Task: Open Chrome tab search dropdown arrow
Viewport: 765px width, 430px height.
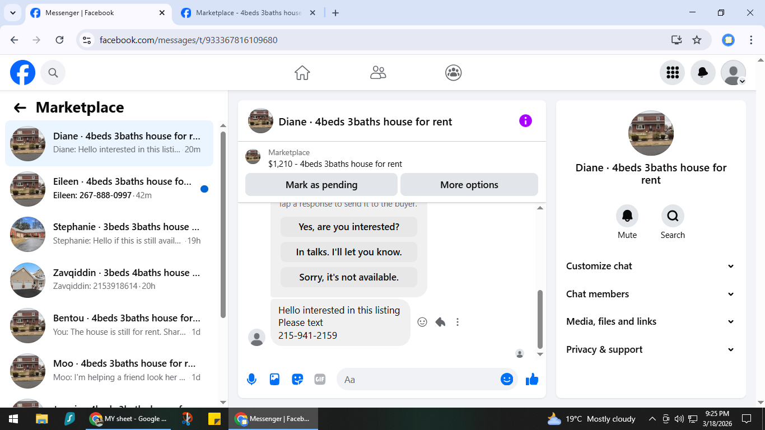Action: [x=12, y=12]
